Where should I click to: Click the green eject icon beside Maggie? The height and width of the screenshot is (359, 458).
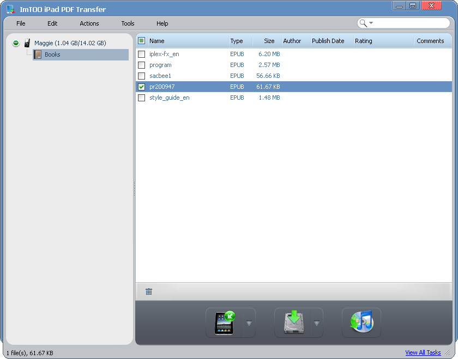[x=16, y=43]
